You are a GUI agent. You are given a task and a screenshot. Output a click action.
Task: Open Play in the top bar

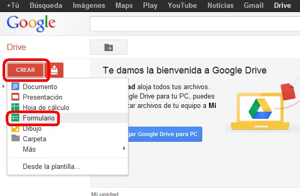click(x=150, y=6)
